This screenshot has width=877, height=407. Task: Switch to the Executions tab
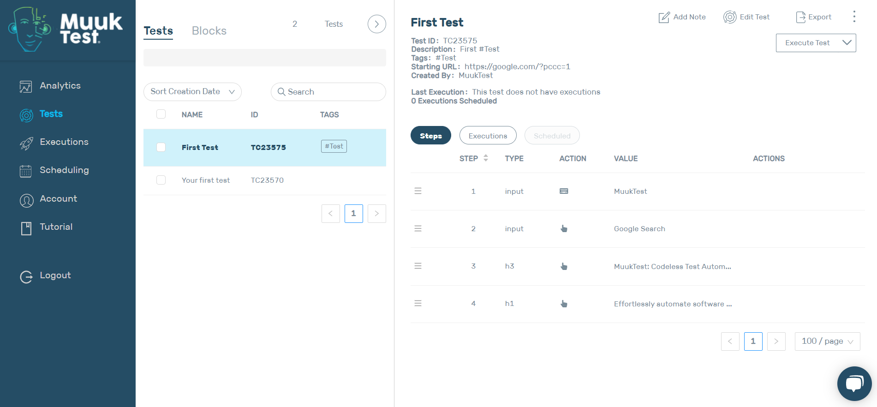pos(488,136)
